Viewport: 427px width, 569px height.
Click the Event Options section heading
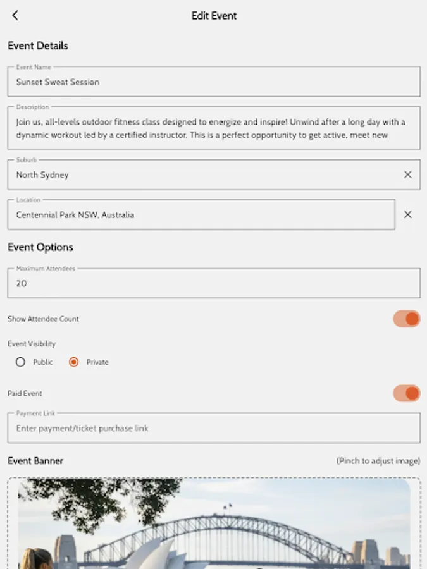pos(40,247)
